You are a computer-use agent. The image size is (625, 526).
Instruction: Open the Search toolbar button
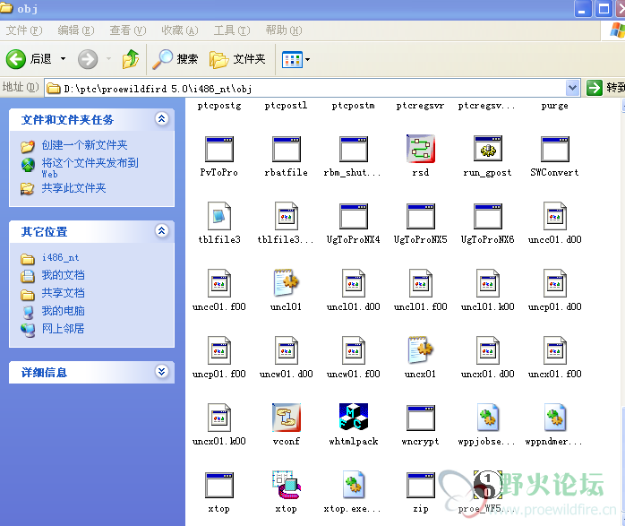pos(176,59)
